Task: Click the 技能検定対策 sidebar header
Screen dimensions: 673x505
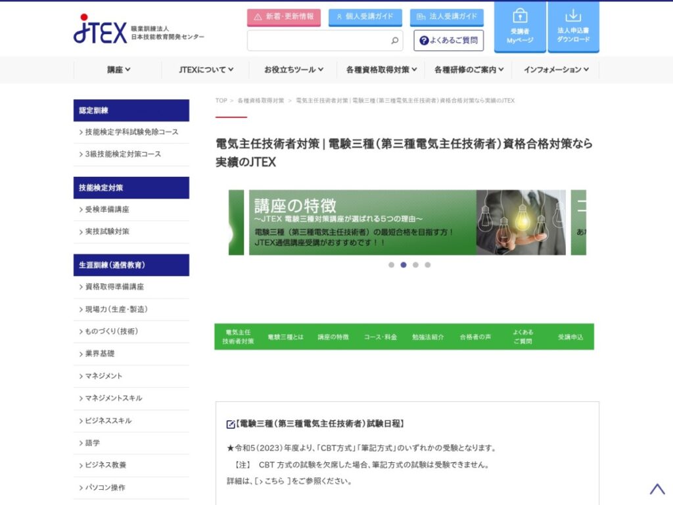Action: pos(131,187)
